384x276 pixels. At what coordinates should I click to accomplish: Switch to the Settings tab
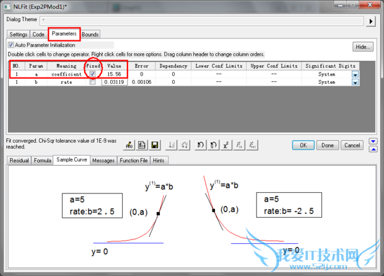[19, 35]
